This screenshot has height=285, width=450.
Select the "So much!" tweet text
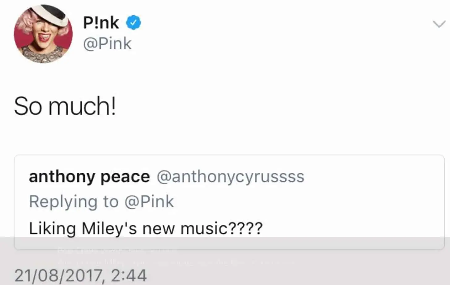65,106
